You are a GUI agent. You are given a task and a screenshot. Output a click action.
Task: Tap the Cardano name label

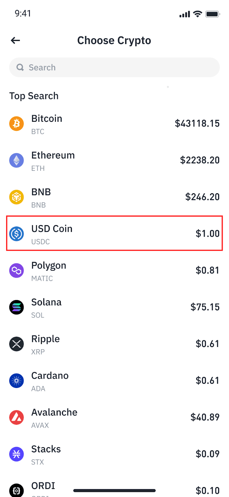click(x=50, y=376)
